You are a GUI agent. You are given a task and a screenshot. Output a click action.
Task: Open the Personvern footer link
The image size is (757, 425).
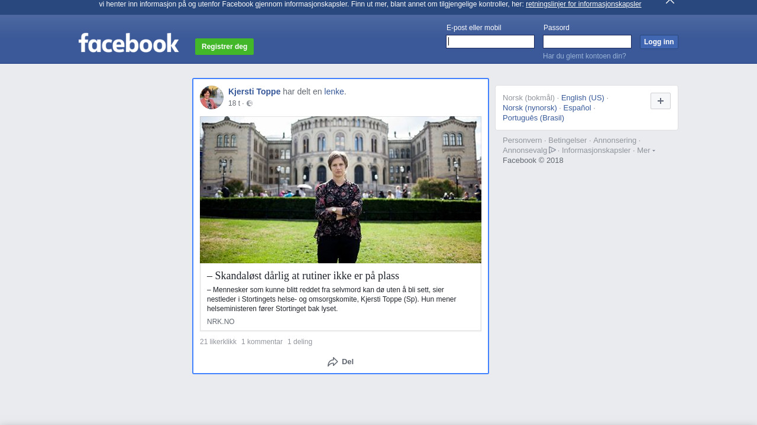click(522, 140)
